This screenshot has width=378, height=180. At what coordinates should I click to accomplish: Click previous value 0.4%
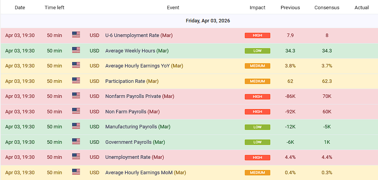point(290,173)
